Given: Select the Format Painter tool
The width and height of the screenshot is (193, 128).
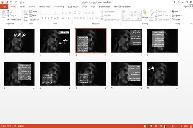Looking at the screenshot, I should [14, 20].
